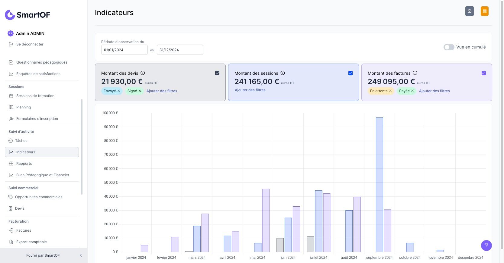Go to Bilan Pédagogique et Financier
Image resolution: width=504 pixels, height=263 pixels.
coord(43,175)
